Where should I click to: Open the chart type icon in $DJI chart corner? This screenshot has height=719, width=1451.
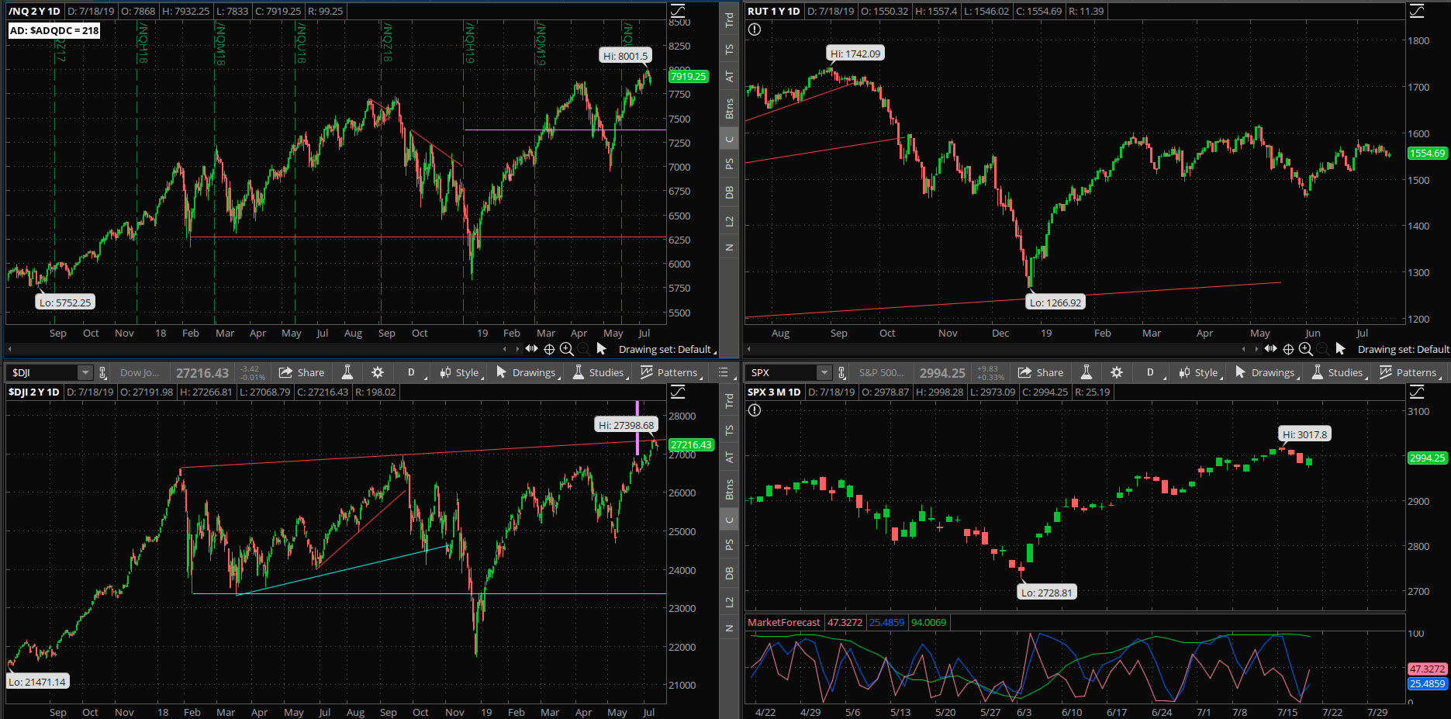click(x=678, y=392)
